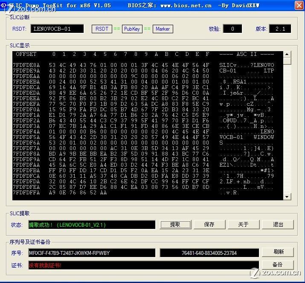Screen dimensions: 305x283
Task: Click the RSDT field showing LENOVOCB-01
Action: [57, 29]
